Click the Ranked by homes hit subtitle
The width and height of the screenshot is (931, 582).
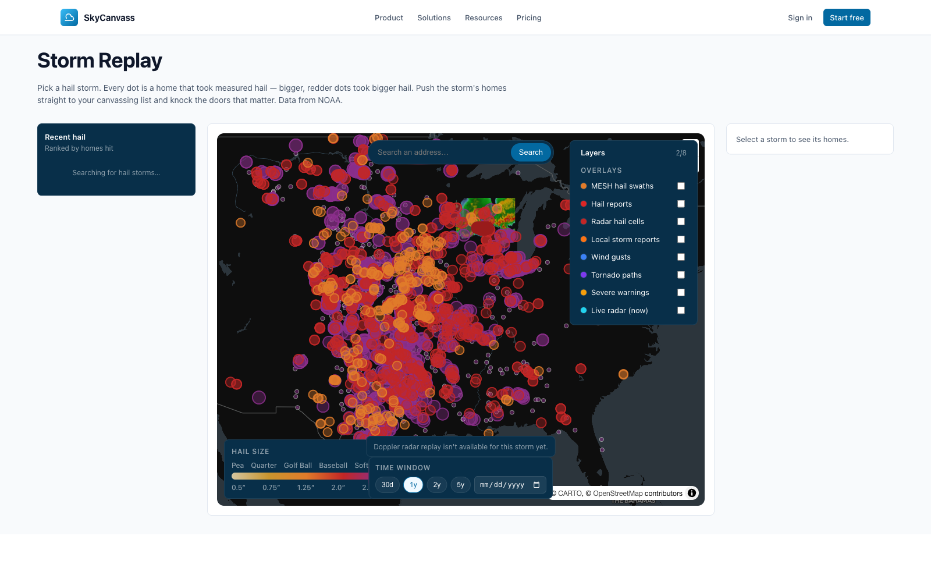79,148
